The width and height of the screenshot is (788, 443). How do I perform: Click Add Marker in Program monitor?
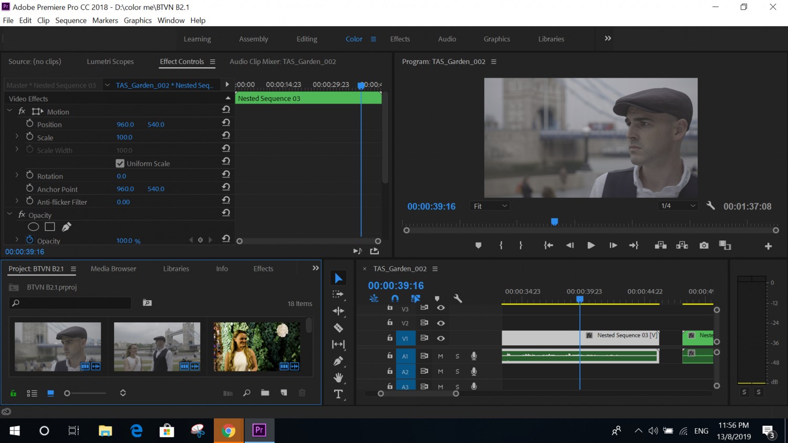478,245
